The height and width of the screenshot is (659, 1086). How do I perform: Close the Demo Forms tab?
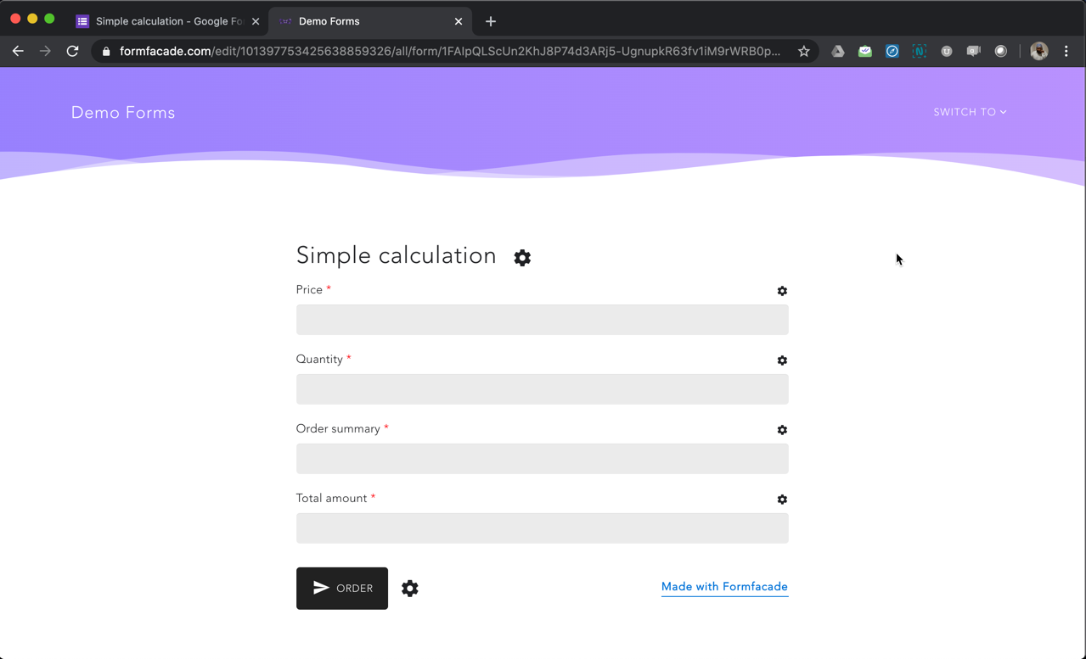point(459,21)
